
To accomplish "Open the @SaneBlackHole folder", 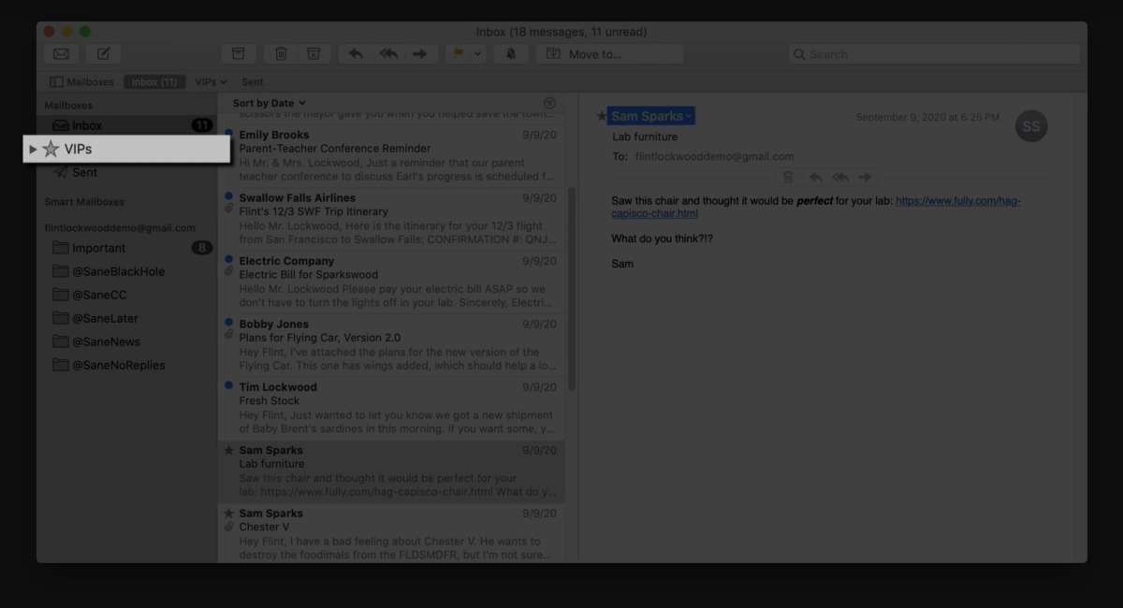I will tap(126, 271).
